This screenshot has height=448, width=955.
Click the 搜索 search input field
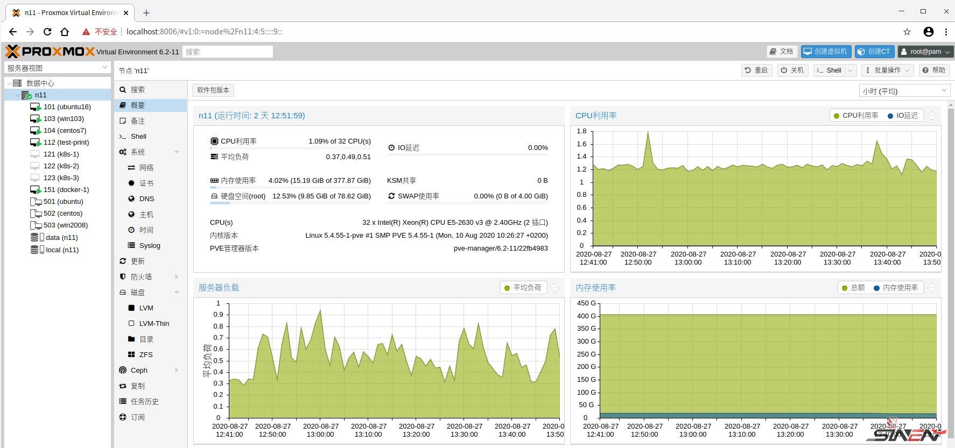tap(227, 52)
